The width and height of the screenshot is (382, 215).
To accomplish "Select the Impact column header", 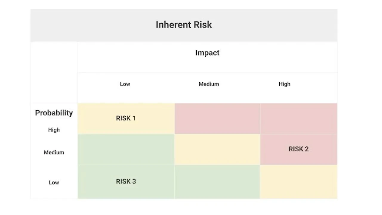I will pyautogui.click(x=207, y=53).
